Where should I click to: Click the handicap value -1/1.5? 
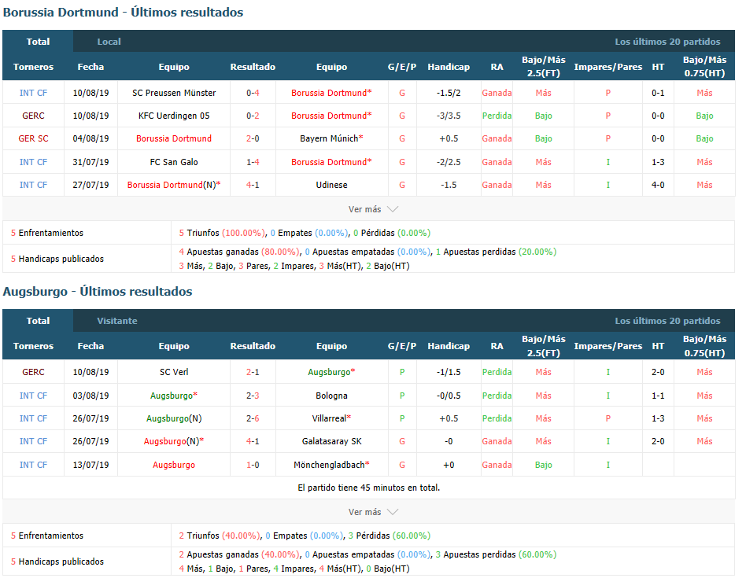(x=449, y=372)
